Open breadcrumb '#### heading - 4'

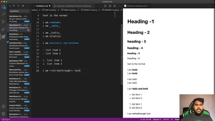(x=70, y=10)
